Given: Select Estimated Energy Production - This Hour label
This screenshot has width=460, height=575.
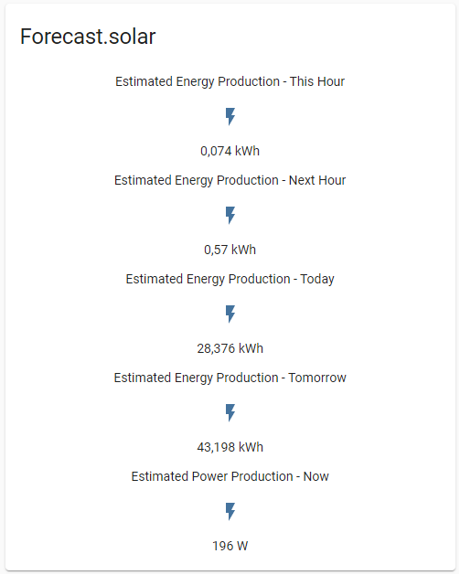Looking at the screenshot, I should click(230, 81).
